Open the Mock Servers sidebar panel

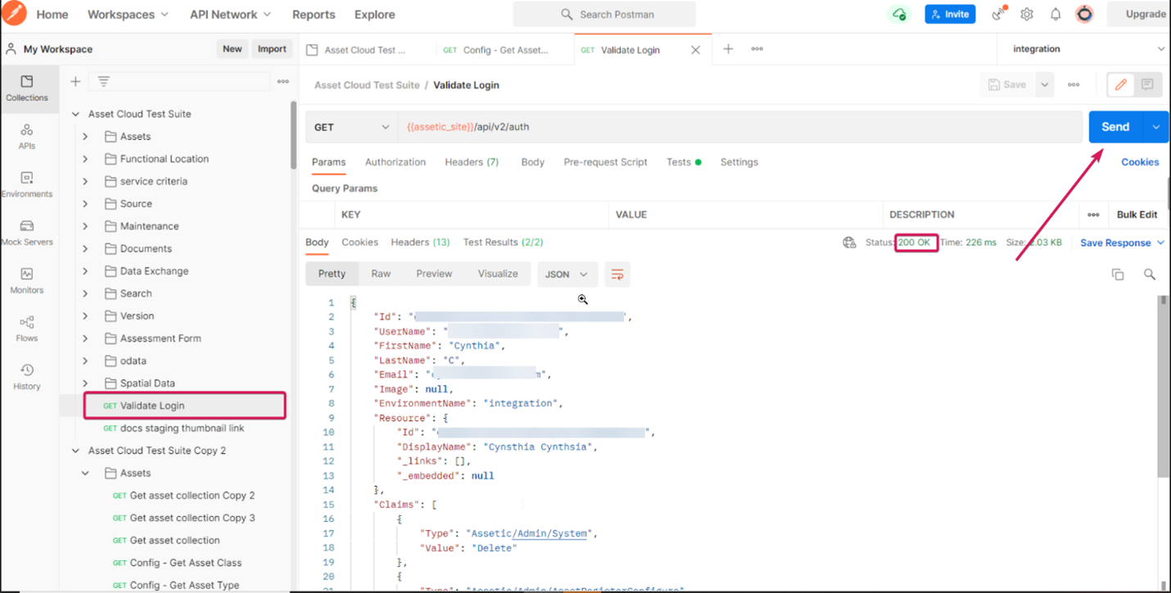click(x=27, y=233)
